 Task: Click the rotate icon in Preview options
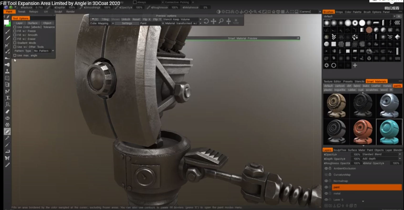point(206,21)
